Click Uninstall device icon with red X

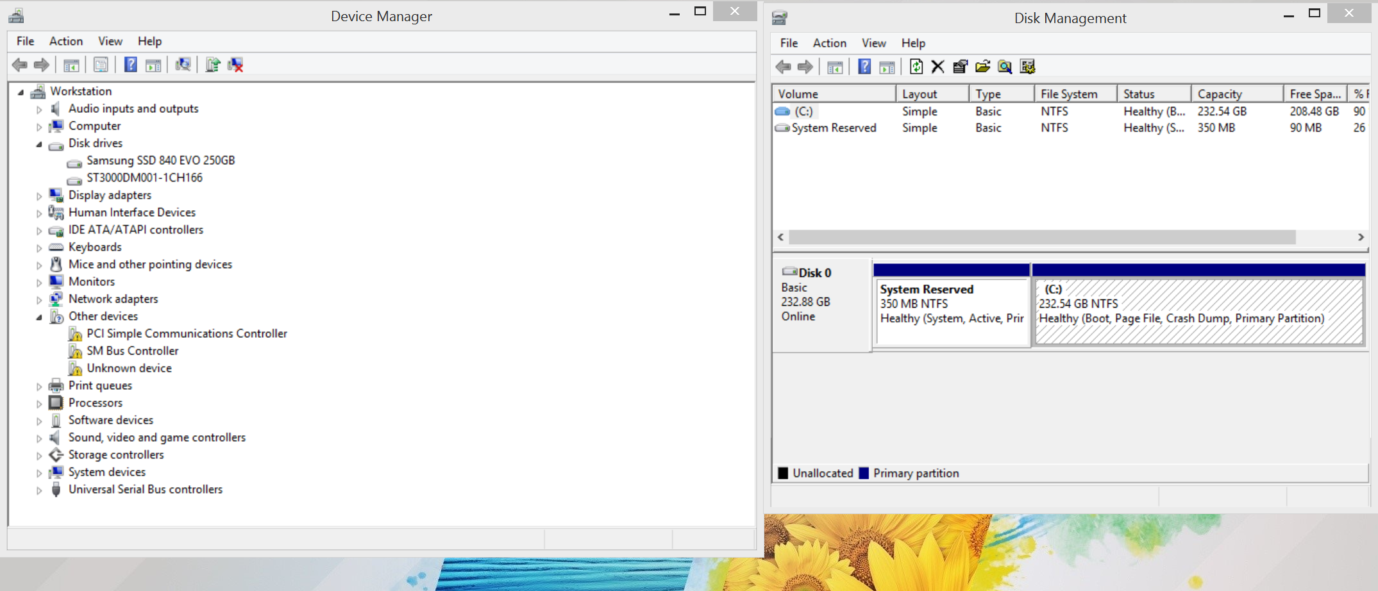pyautogui.click(x=235, y=65)
